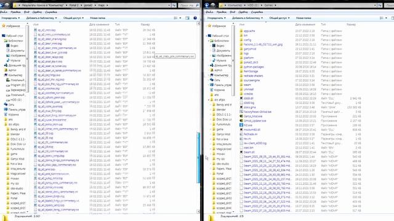Refresh the left window address bar
Screen dimensions: 394x221
click(174, 5)
